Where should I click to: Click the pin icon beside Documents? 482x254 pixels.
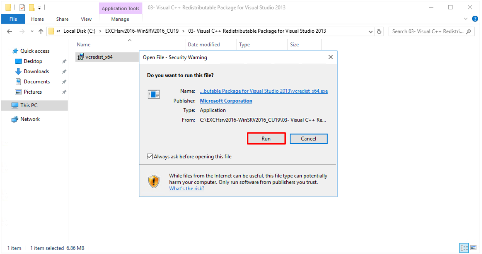pos(64,82)
